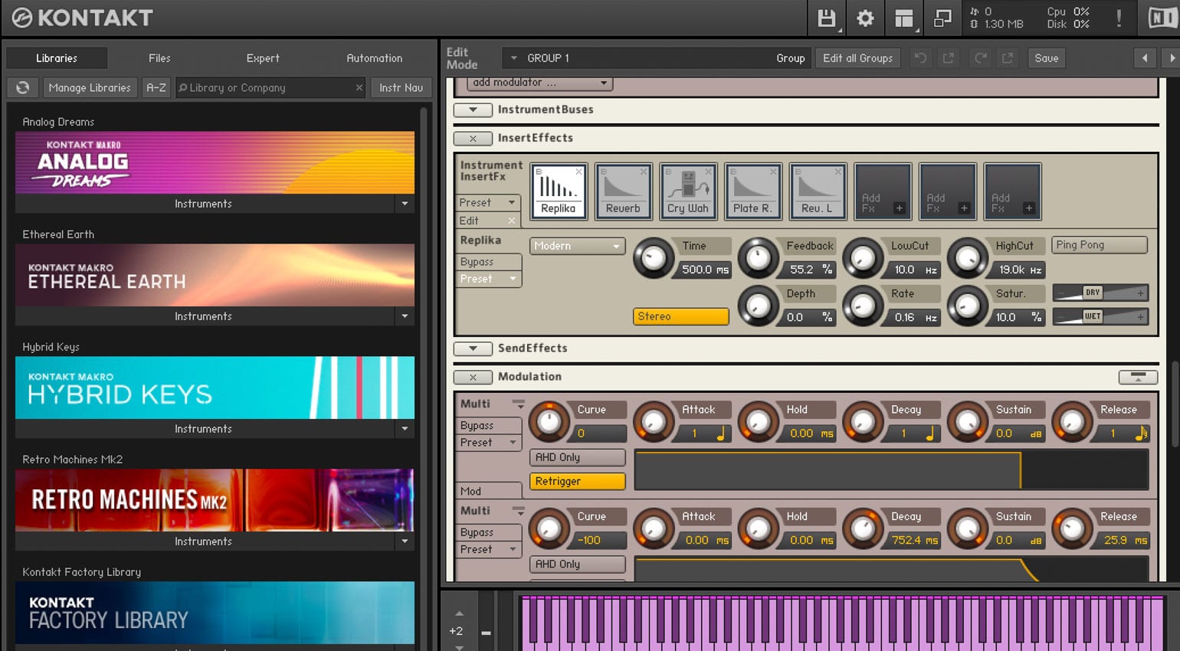
Task: Click the minimized view icon
Action: click(942, 18)
